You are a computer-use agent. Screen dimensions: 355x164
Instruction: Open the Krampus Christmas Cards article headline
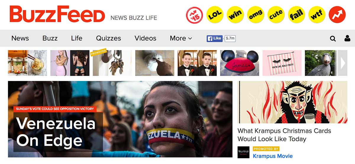(284, 135)
